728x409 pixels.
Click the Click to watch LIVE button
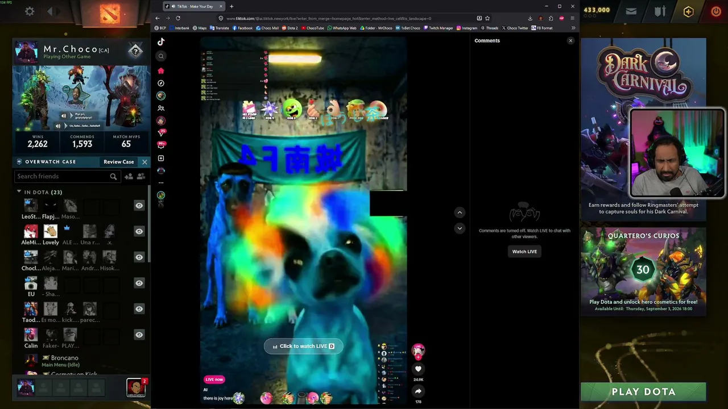(x=304, y=346)
